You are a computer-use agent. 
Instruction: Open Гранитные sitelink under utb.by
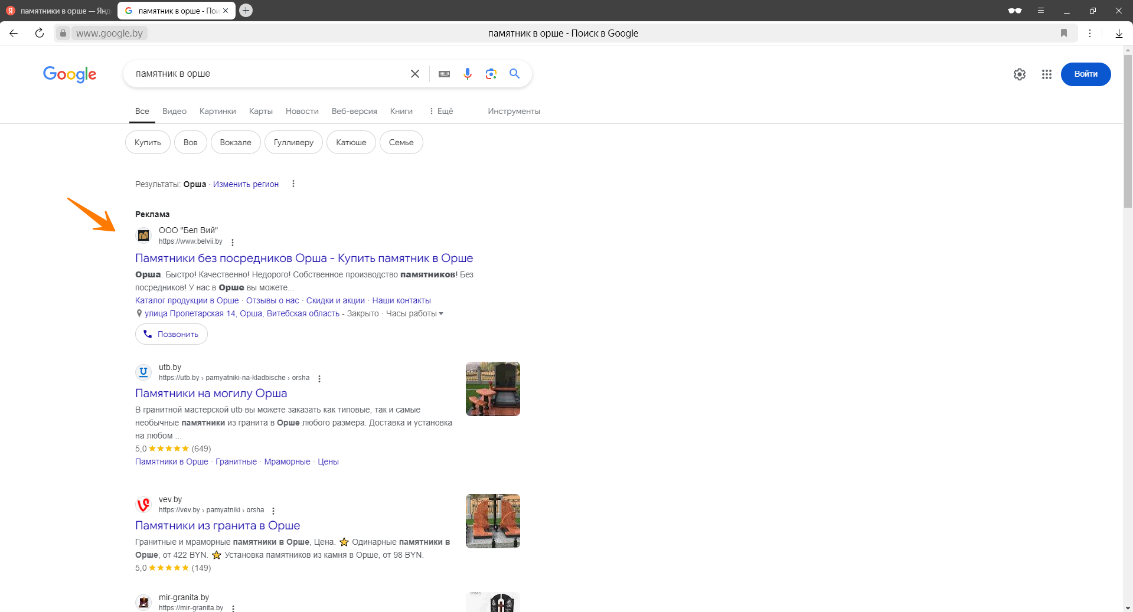[236, 462]
